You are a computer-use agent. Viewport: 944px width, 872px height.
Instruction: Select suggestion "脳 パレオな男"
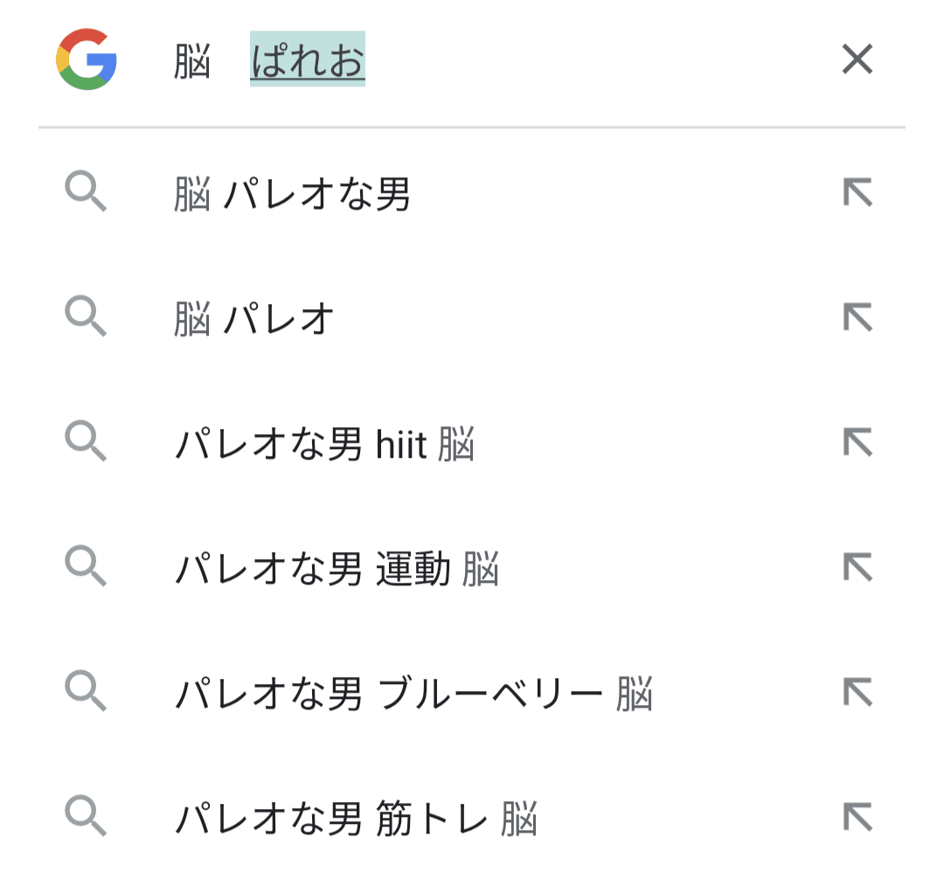292,195
